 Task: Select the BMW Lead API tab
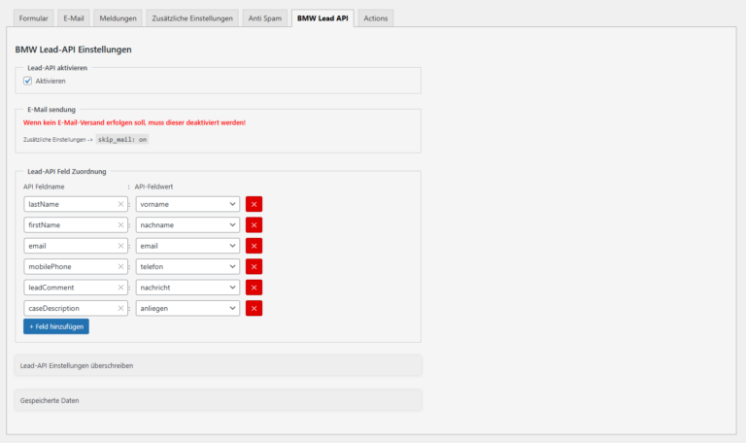(x=322, y=18)
